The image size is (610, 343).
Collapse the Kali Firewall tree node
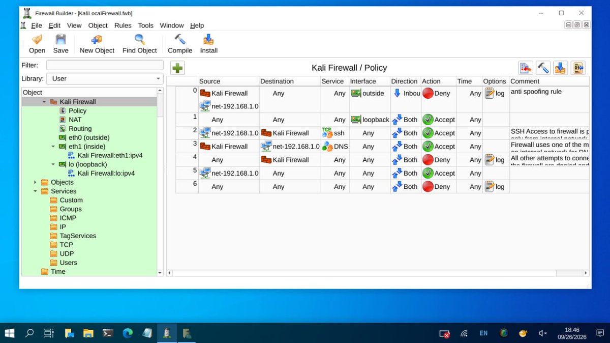coord(45,102)
